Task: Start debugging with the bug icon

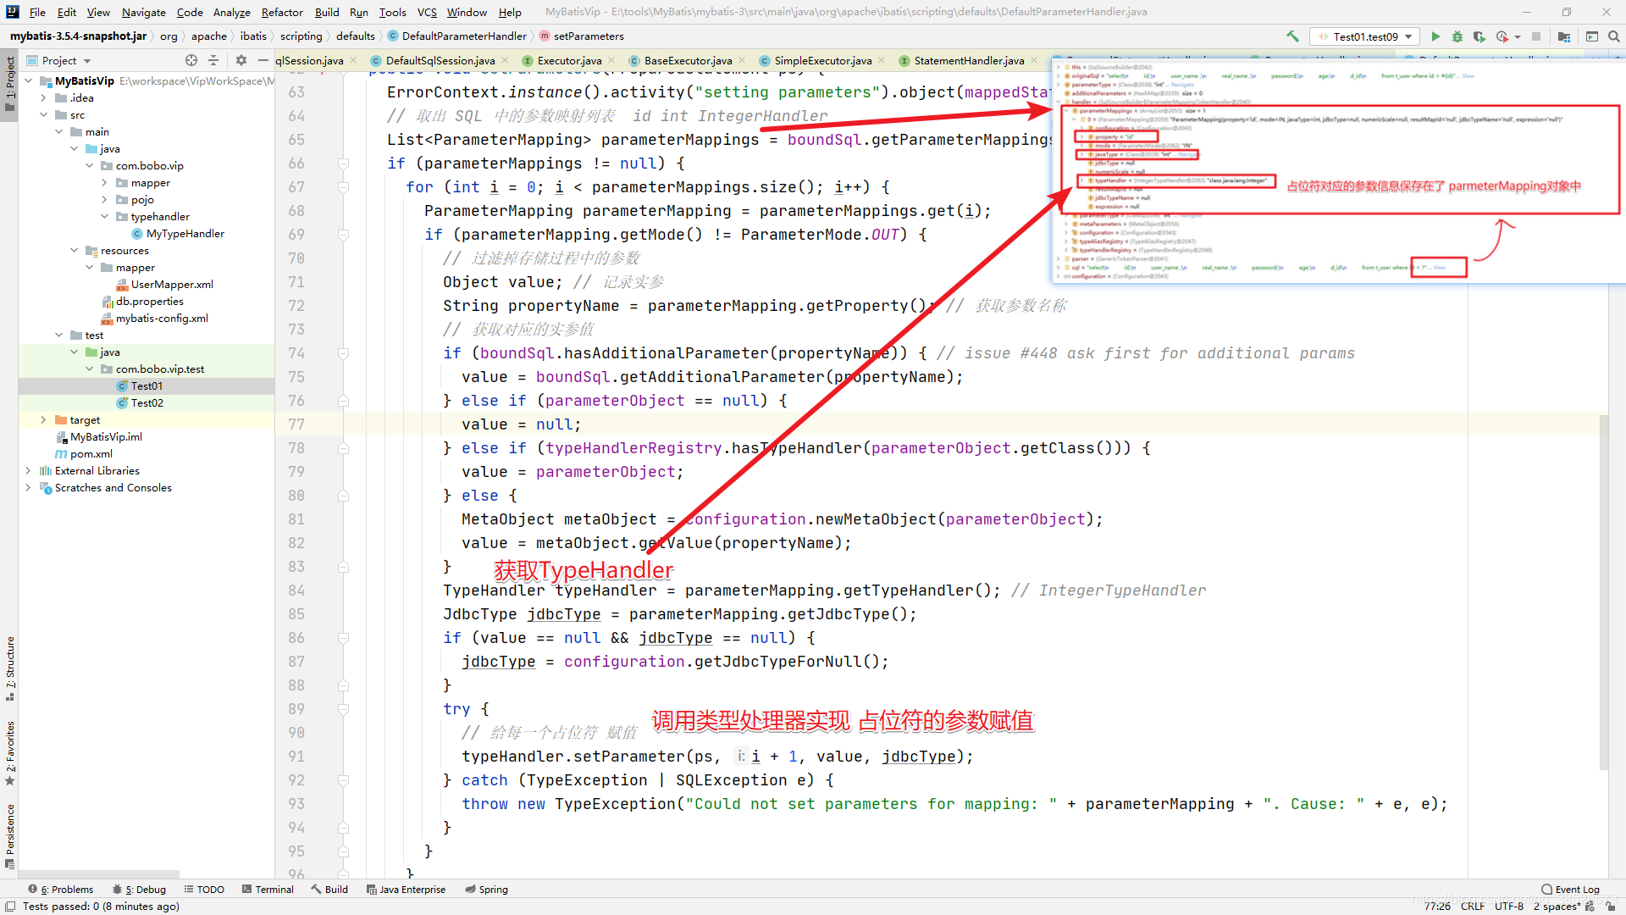Action: pyautogui.click(x=1457, y=36)
